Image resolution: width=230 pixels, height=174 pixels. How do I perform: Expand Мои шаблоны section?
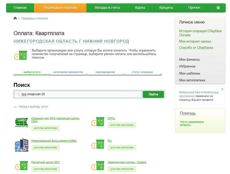(x=189, y=74)
